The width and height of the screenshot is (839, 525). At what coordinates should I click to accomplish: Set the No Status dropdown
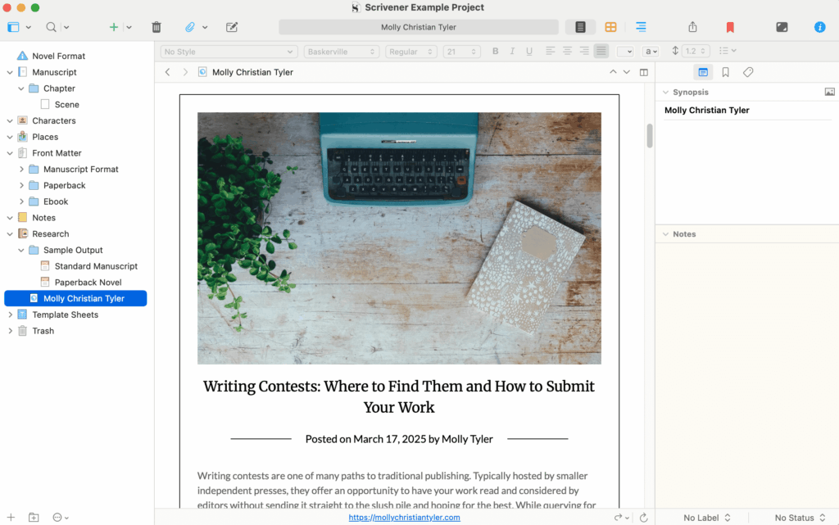tap(800, 518)
